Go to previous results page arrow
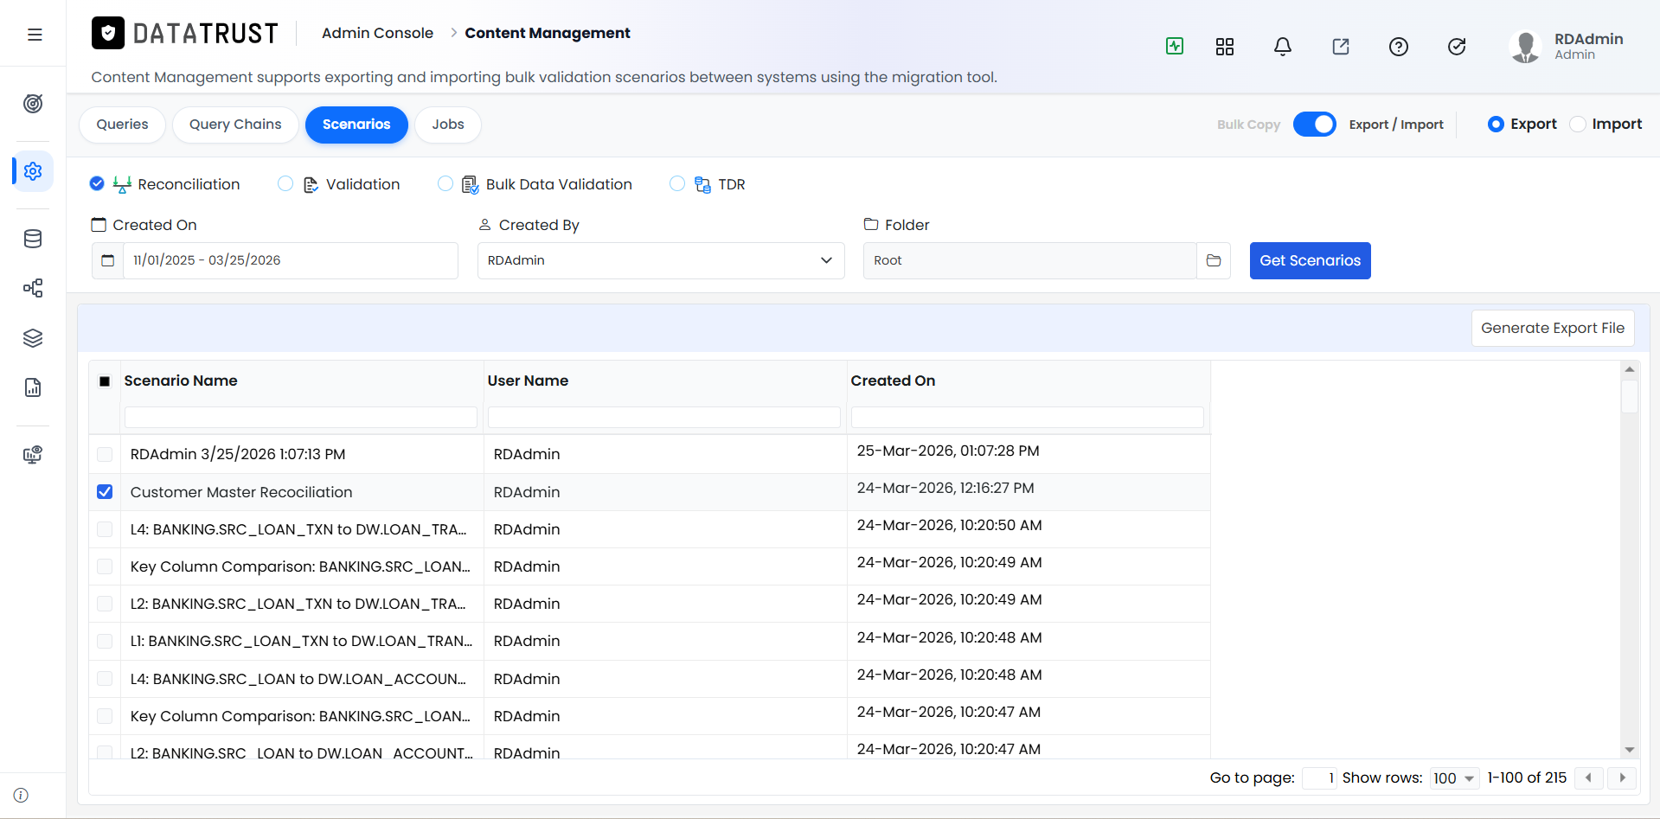 tap(1589, 777)
